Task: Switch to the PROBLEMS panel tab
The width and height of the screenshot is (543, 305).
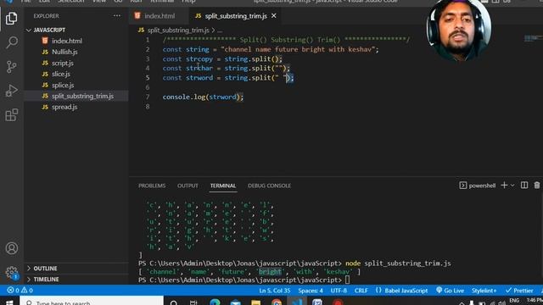Action: pyautogui.click(x=152, y=186)
